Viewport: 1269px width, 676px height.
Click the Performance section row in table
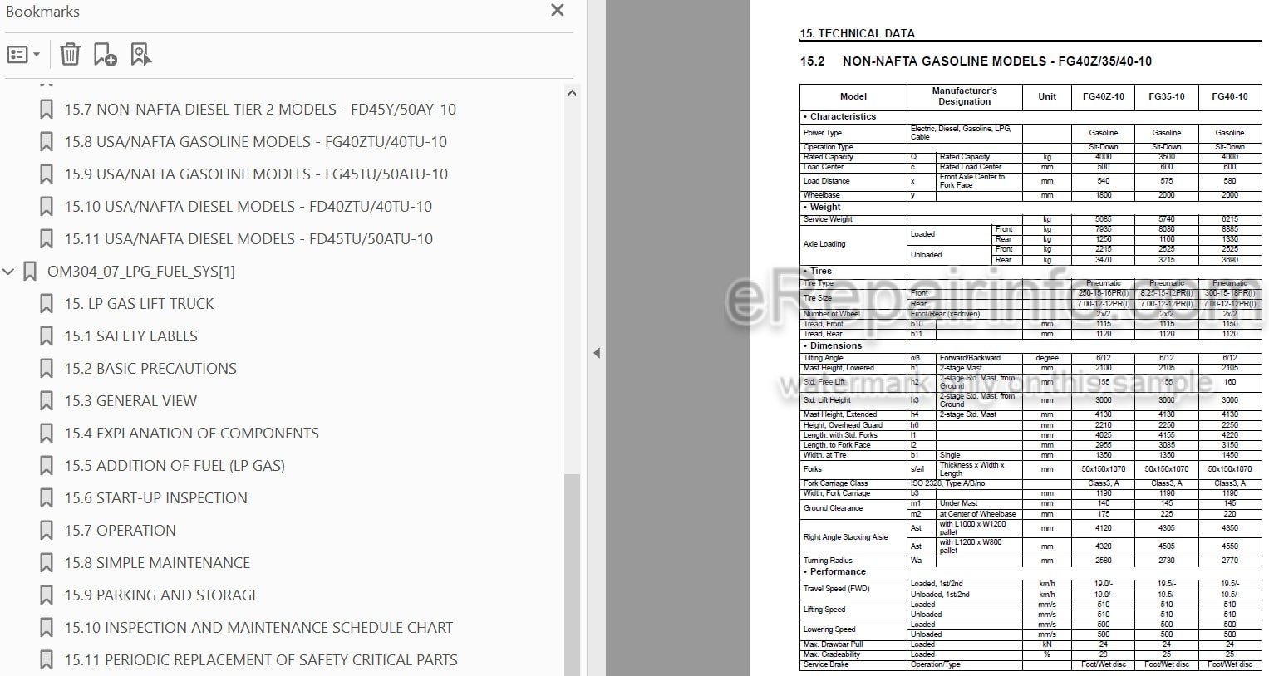1030,572
